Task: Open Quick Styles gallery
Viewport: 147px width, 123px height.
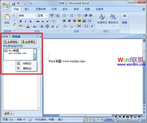Action: tap(102, 20)
